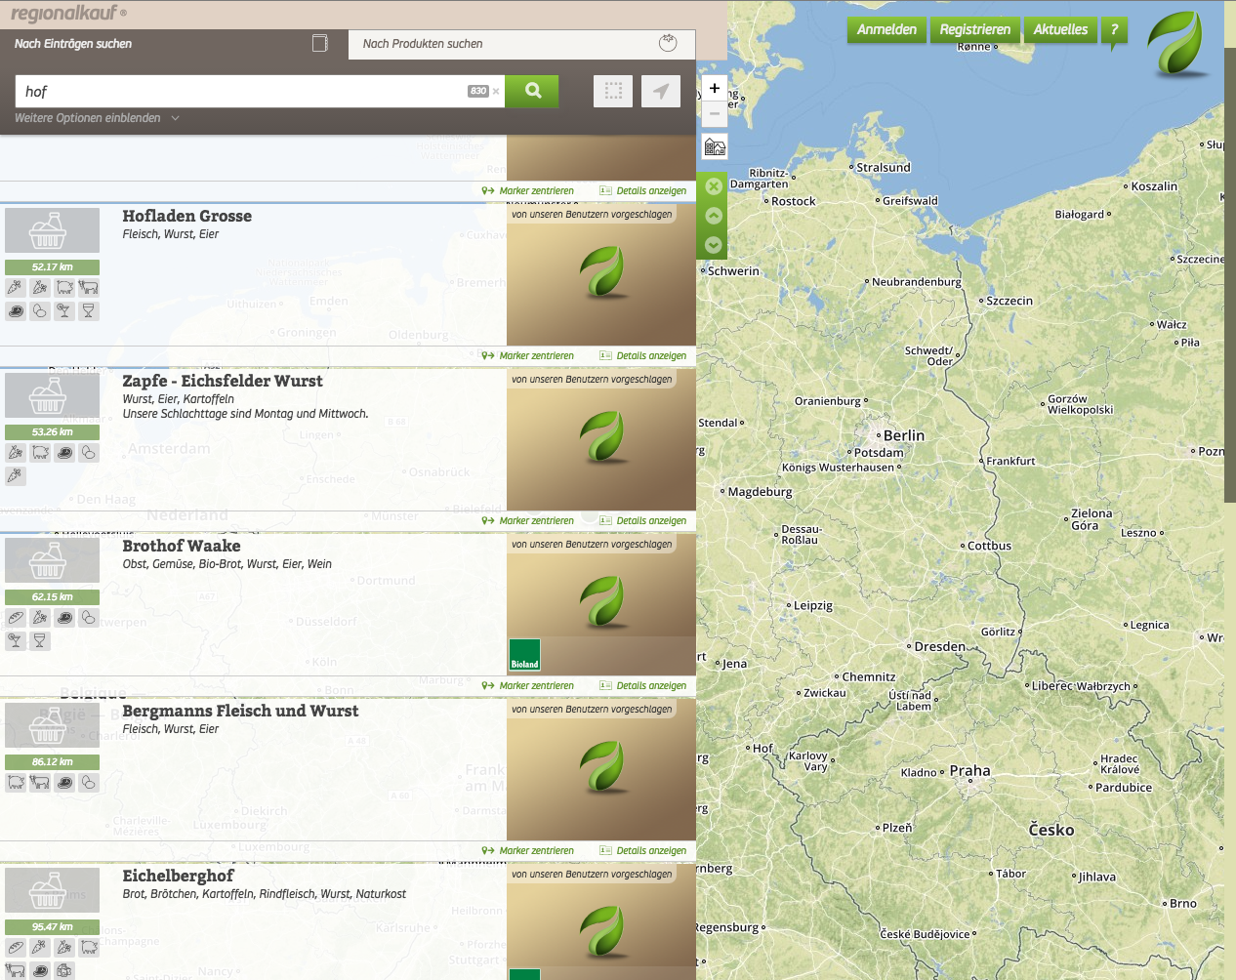The height and width of the screenshot is (980, 1236).
Task: Click Marker zentrieren for Bergmanns Fleisch und Wurst
Action: [528, 851]
